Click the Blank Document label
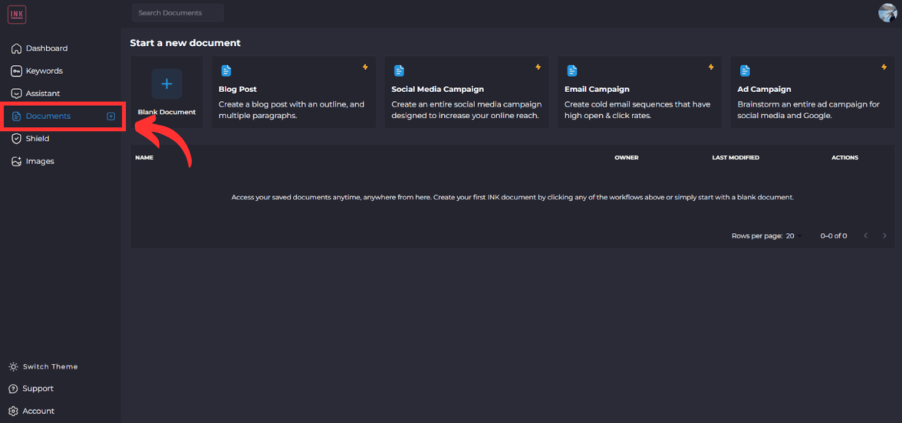902x423 pixels. pyautogui.click(x=167, y=112)
